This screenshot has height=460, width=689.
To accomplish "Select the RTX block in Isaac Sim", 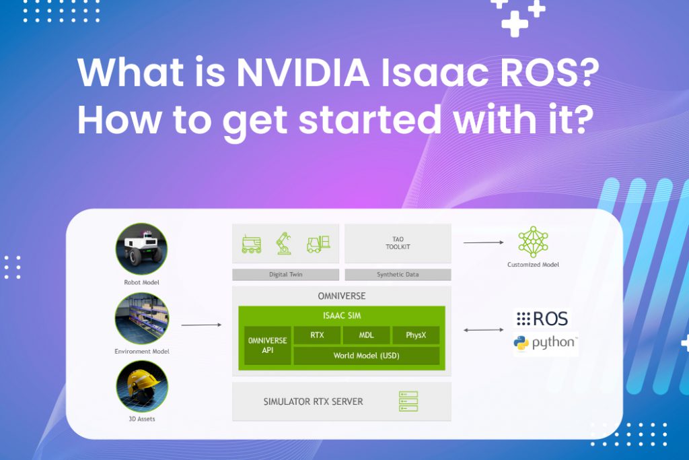I will [x=316, y=335].
